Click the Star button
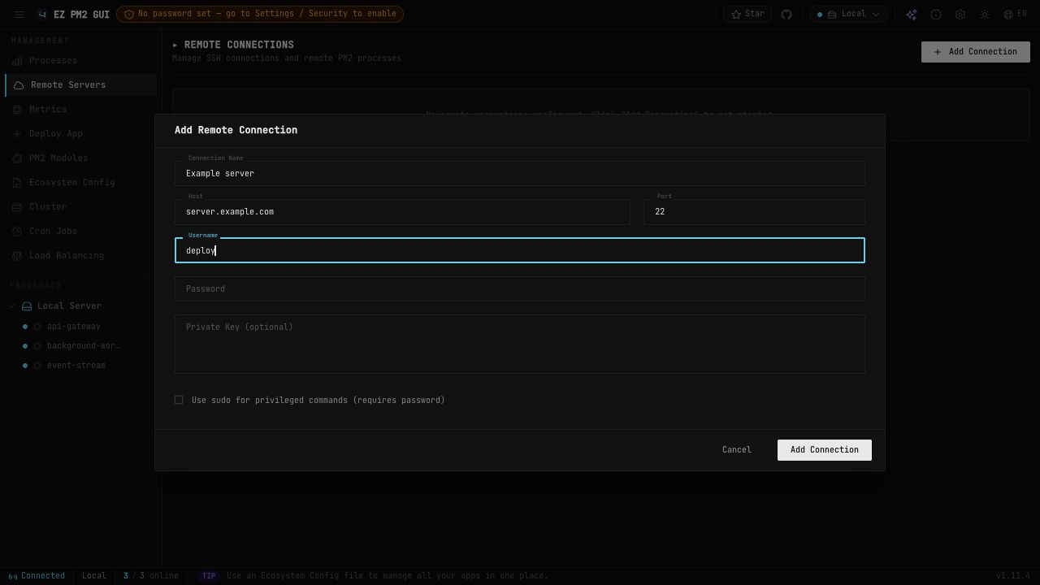The height and width of the screenshot is (585, 1040). pyautogui.click(x=747, y=14)
